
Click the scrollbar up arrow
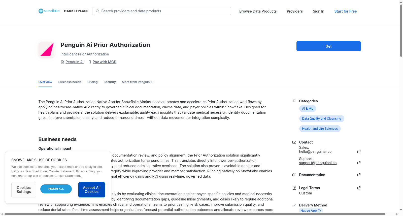click(401, 2)
